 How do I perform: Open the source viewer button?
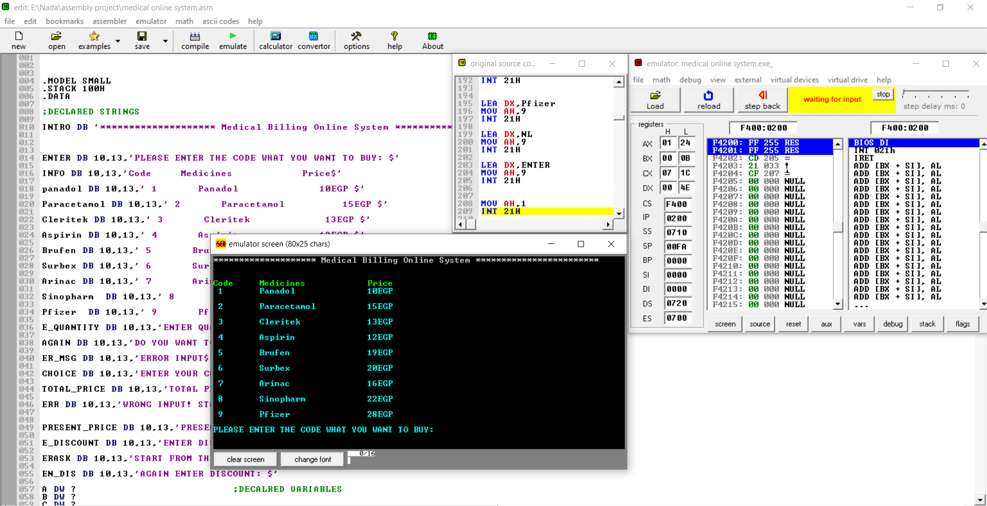tap(760, 324)
